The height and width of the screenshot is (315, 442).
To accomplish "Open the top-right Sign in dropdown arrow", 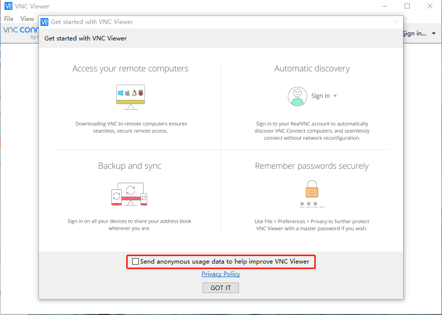I will pyautogui.click(x=434, y=33).
